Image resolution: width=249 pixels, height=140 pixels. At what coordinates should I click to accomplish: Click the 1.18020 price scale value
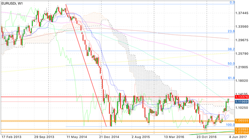[x=242, y=80]
